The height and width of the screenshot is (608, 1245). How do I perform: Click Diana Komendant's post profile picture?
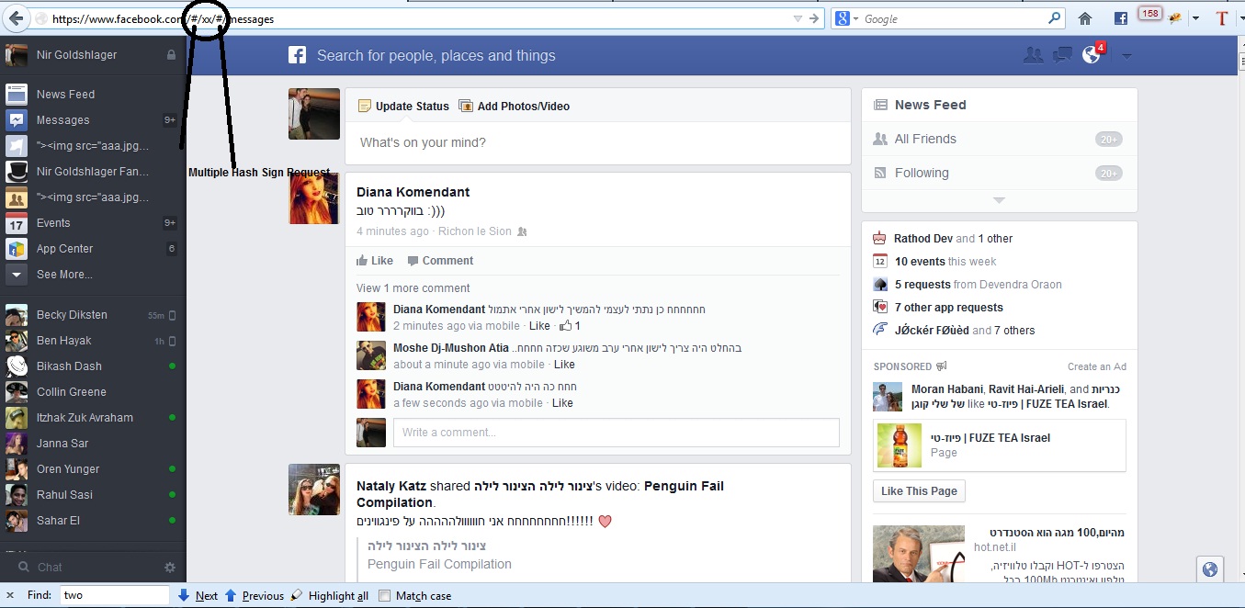(314, 198)
